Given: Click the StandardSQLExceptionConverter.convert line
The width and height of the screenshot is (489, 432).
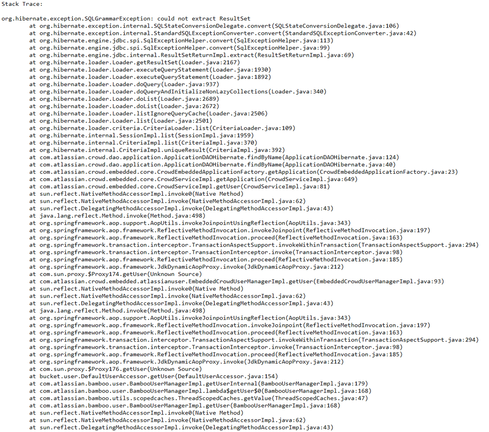Looking at the screenshot, I should point(223,33).
